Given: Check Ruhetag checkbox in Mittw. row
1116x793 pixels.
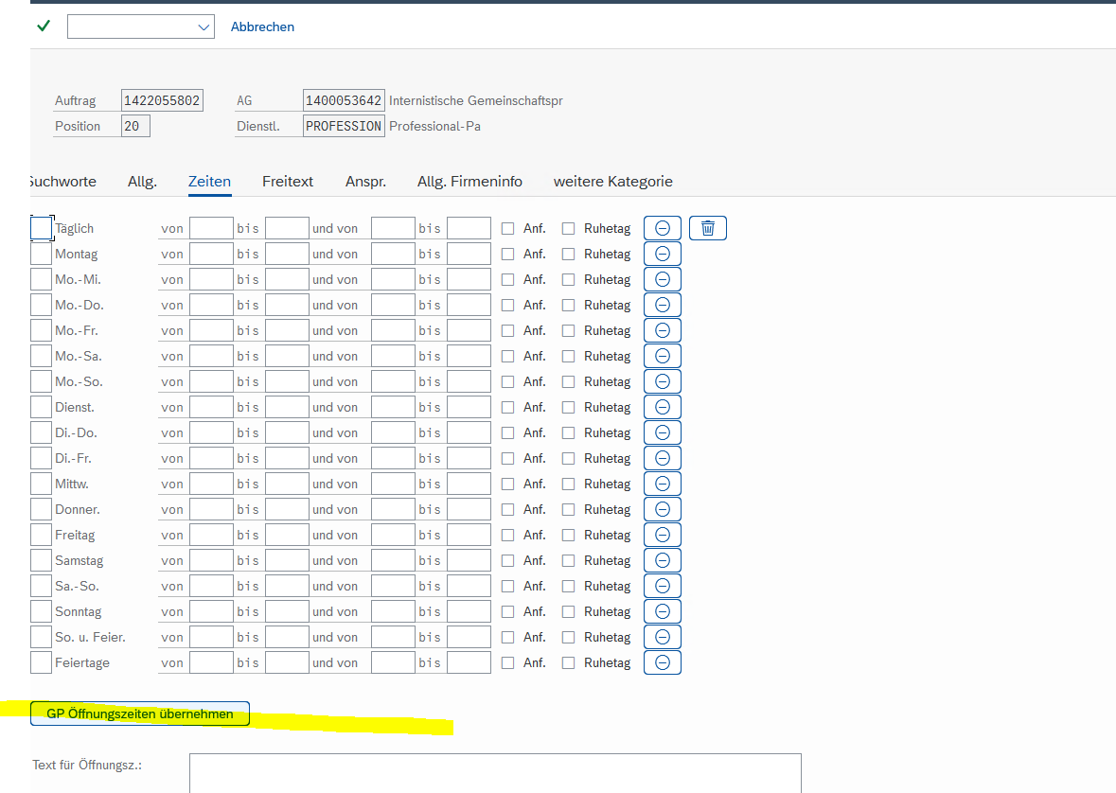Looking at the screenshot, I should [x=568, y=485].
